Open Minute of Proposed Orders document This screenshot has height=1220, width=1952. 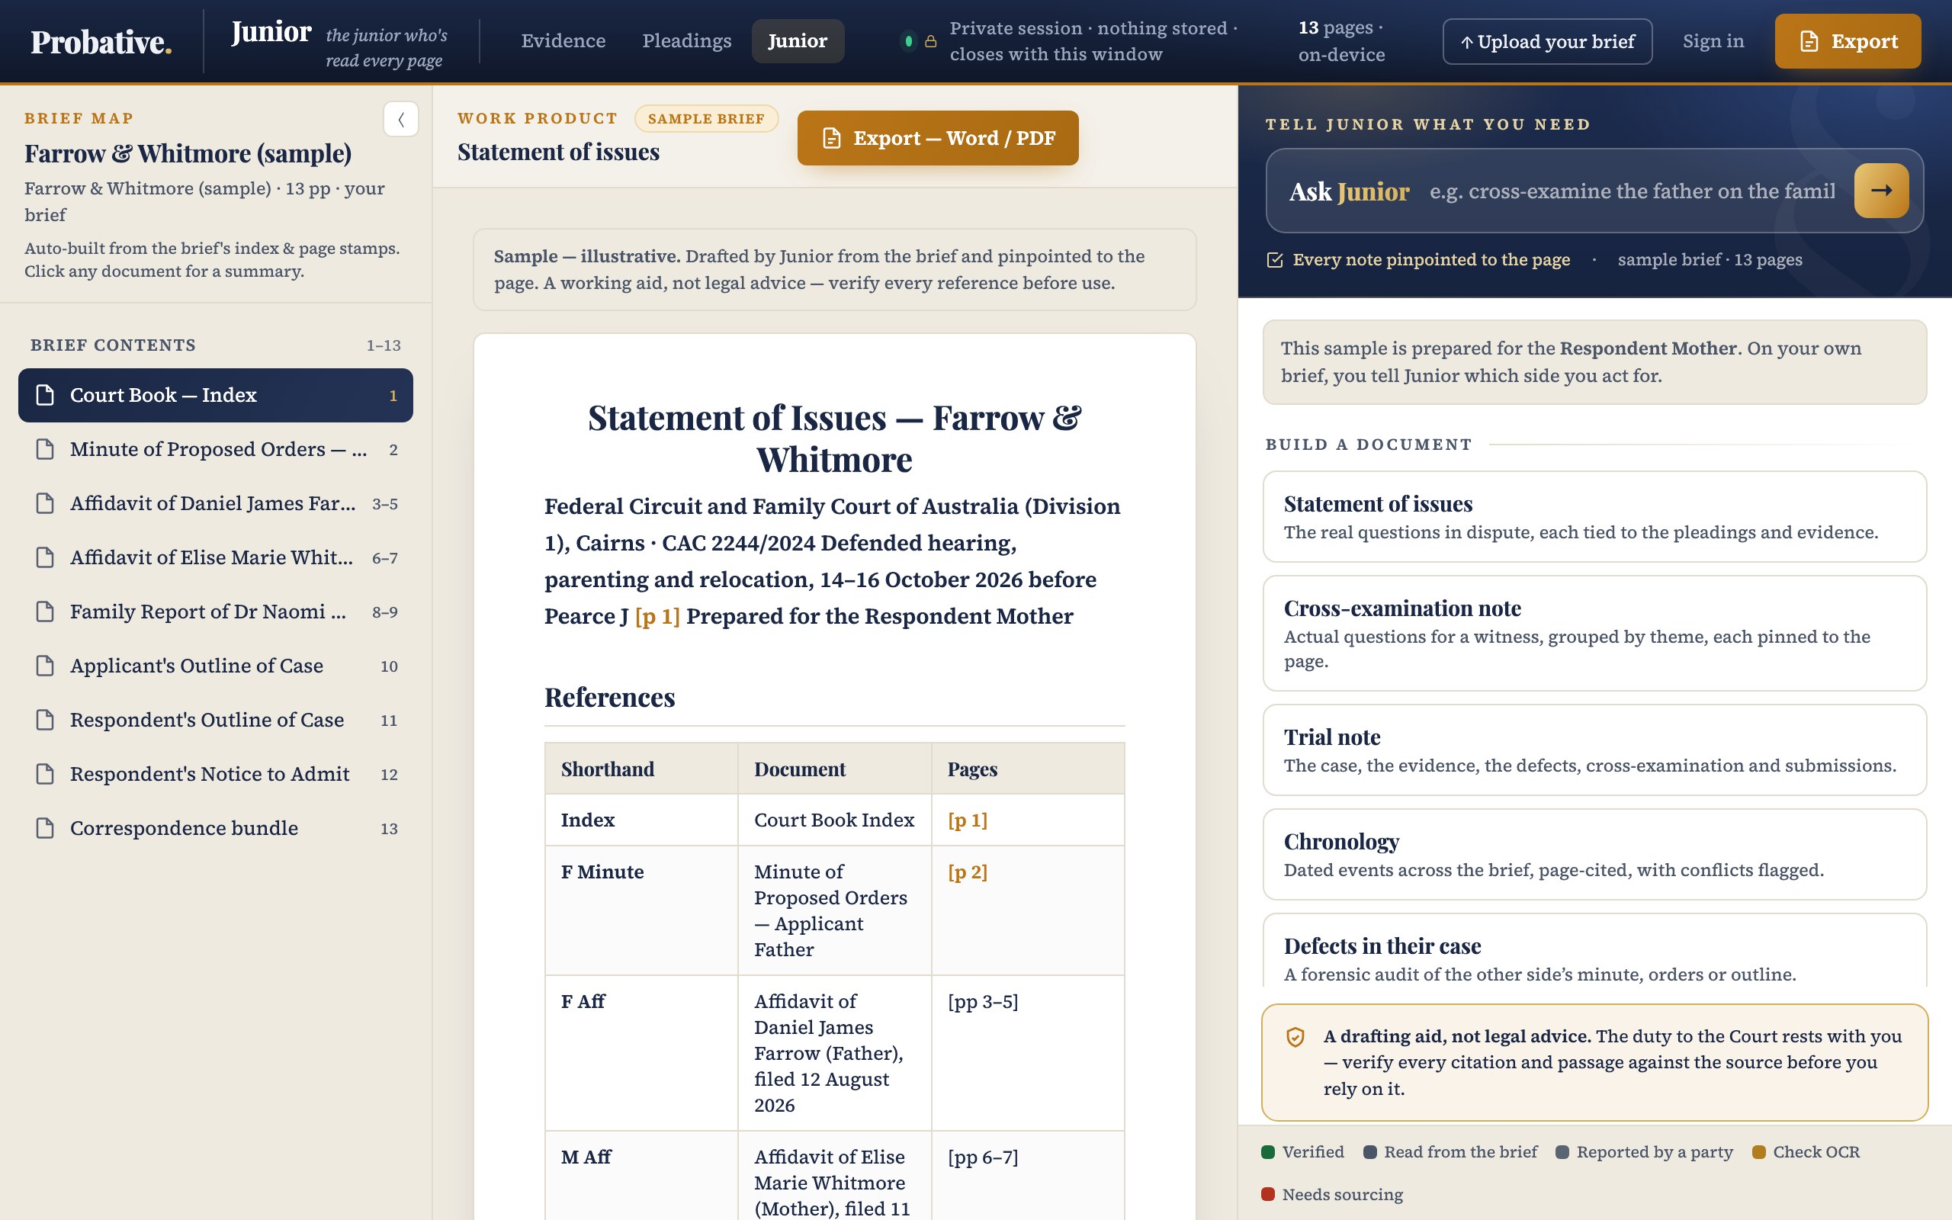[x=215, y=449]
